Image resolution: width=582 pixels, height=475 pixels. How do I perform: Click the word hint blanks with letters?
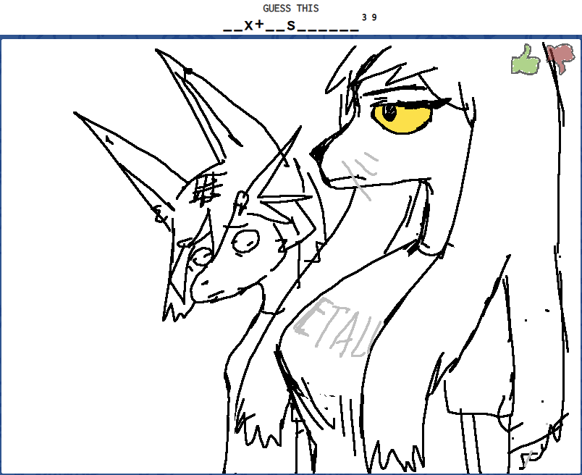[290, 25]
